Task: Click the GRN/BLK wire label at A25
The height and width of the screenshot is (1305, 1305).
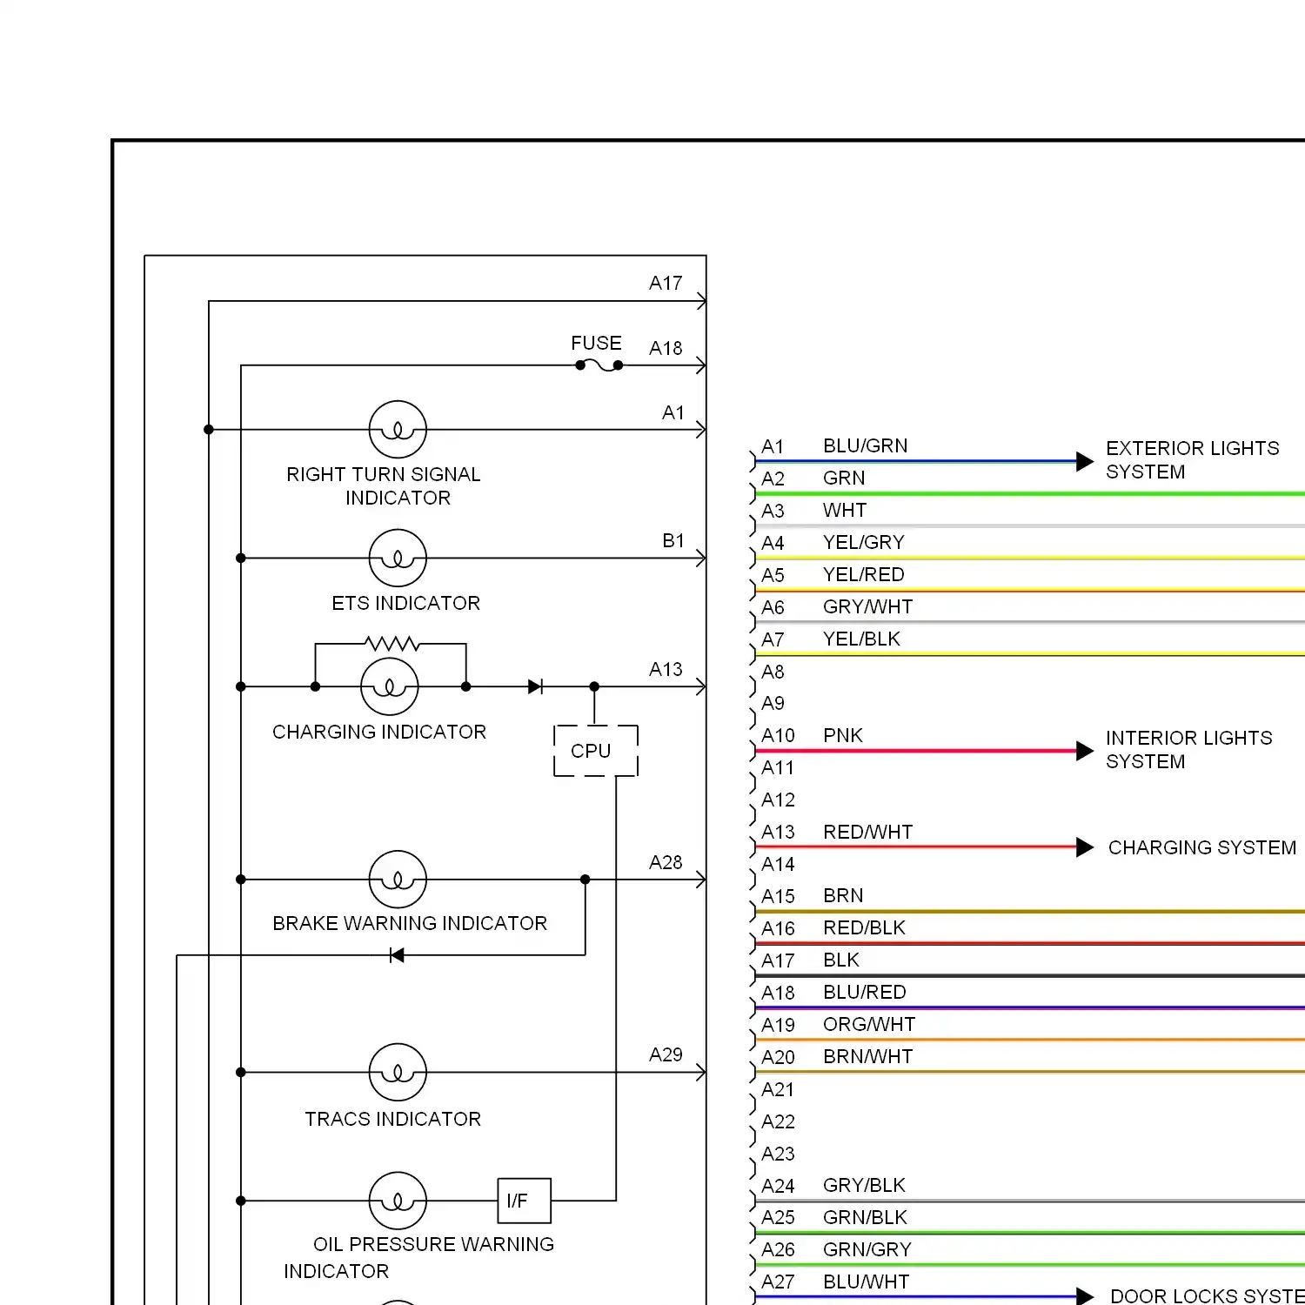Action: pyautogui.click(x=865, y=1217)
